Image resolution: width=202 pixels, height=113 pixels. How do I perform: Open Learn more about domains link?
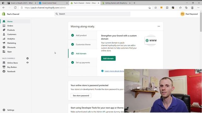[114, 71]
